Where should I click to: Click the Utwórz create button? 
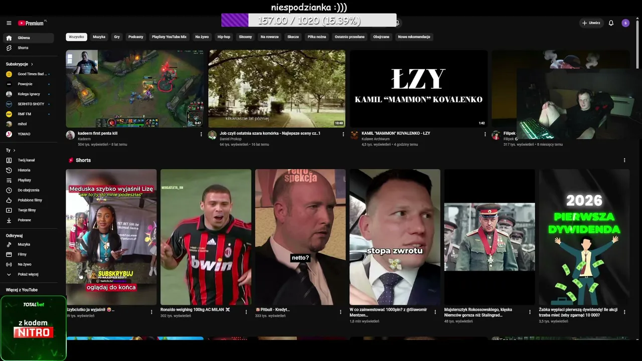click(591, 23)
